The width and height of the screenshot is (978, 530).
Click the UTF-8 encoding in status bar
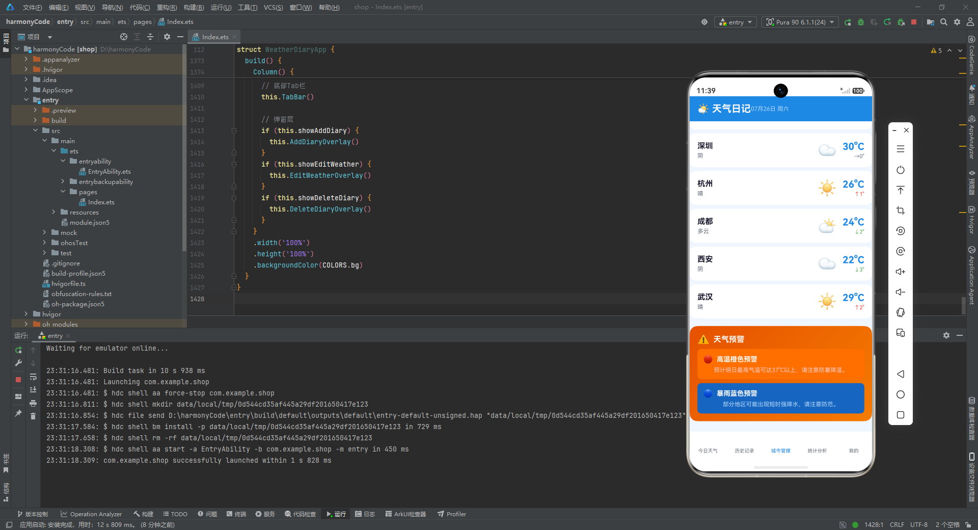(x=919, y=524)
